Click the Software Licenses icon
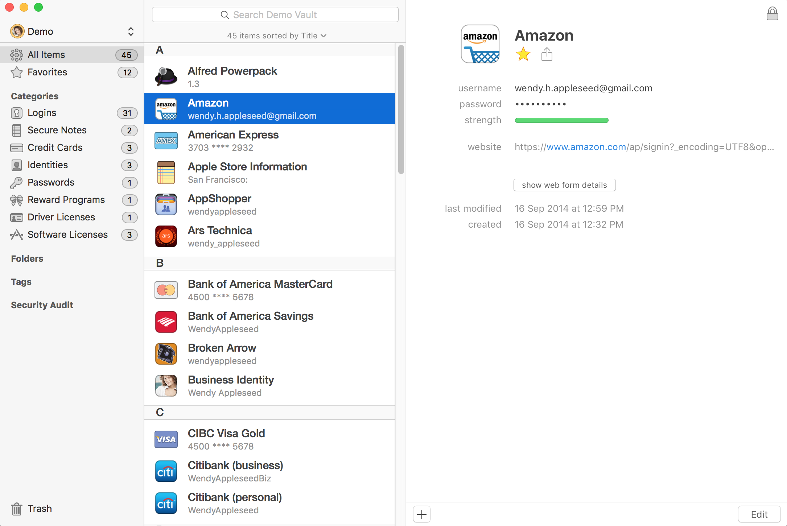The image size is (787, 526). click(16, 235)
